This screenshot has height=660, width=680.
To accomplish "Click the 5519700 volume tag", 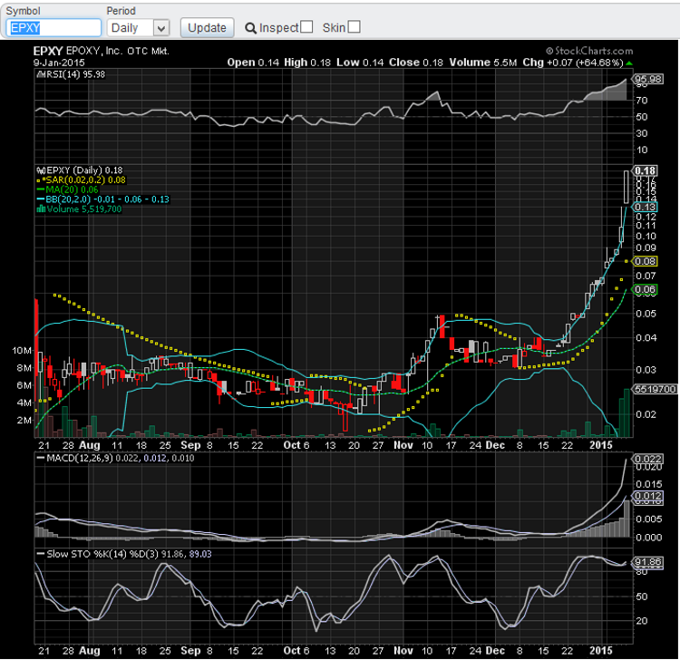I will [655, 389].
